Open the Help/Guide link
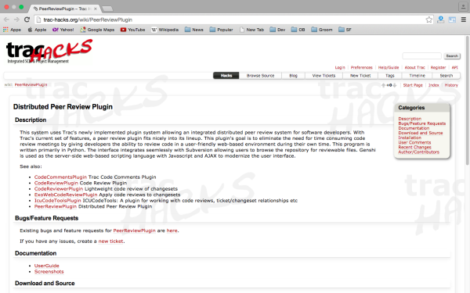The image size is (470, 293). click(x=389, y=67)
